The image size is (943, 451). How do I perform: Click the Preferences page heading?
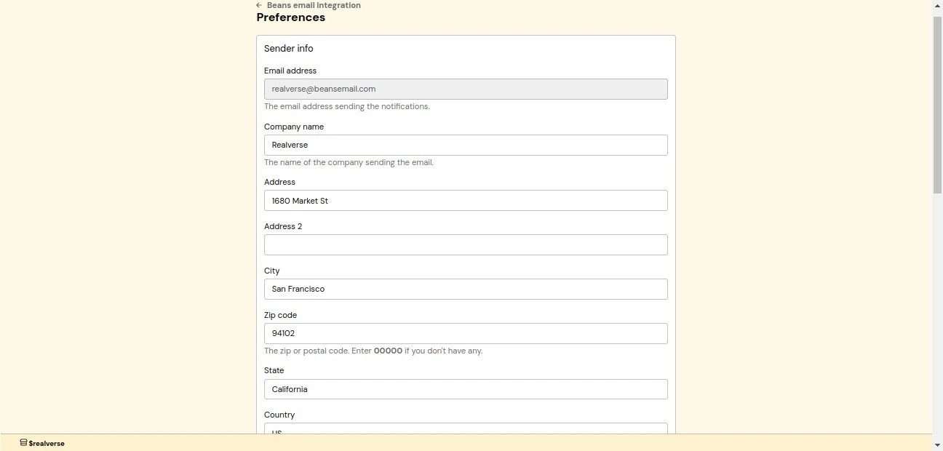(290, 17)
